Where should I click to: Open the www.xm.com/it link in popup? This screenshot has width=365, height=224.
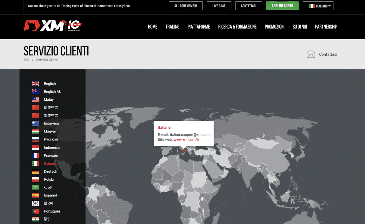coord(186,140)
